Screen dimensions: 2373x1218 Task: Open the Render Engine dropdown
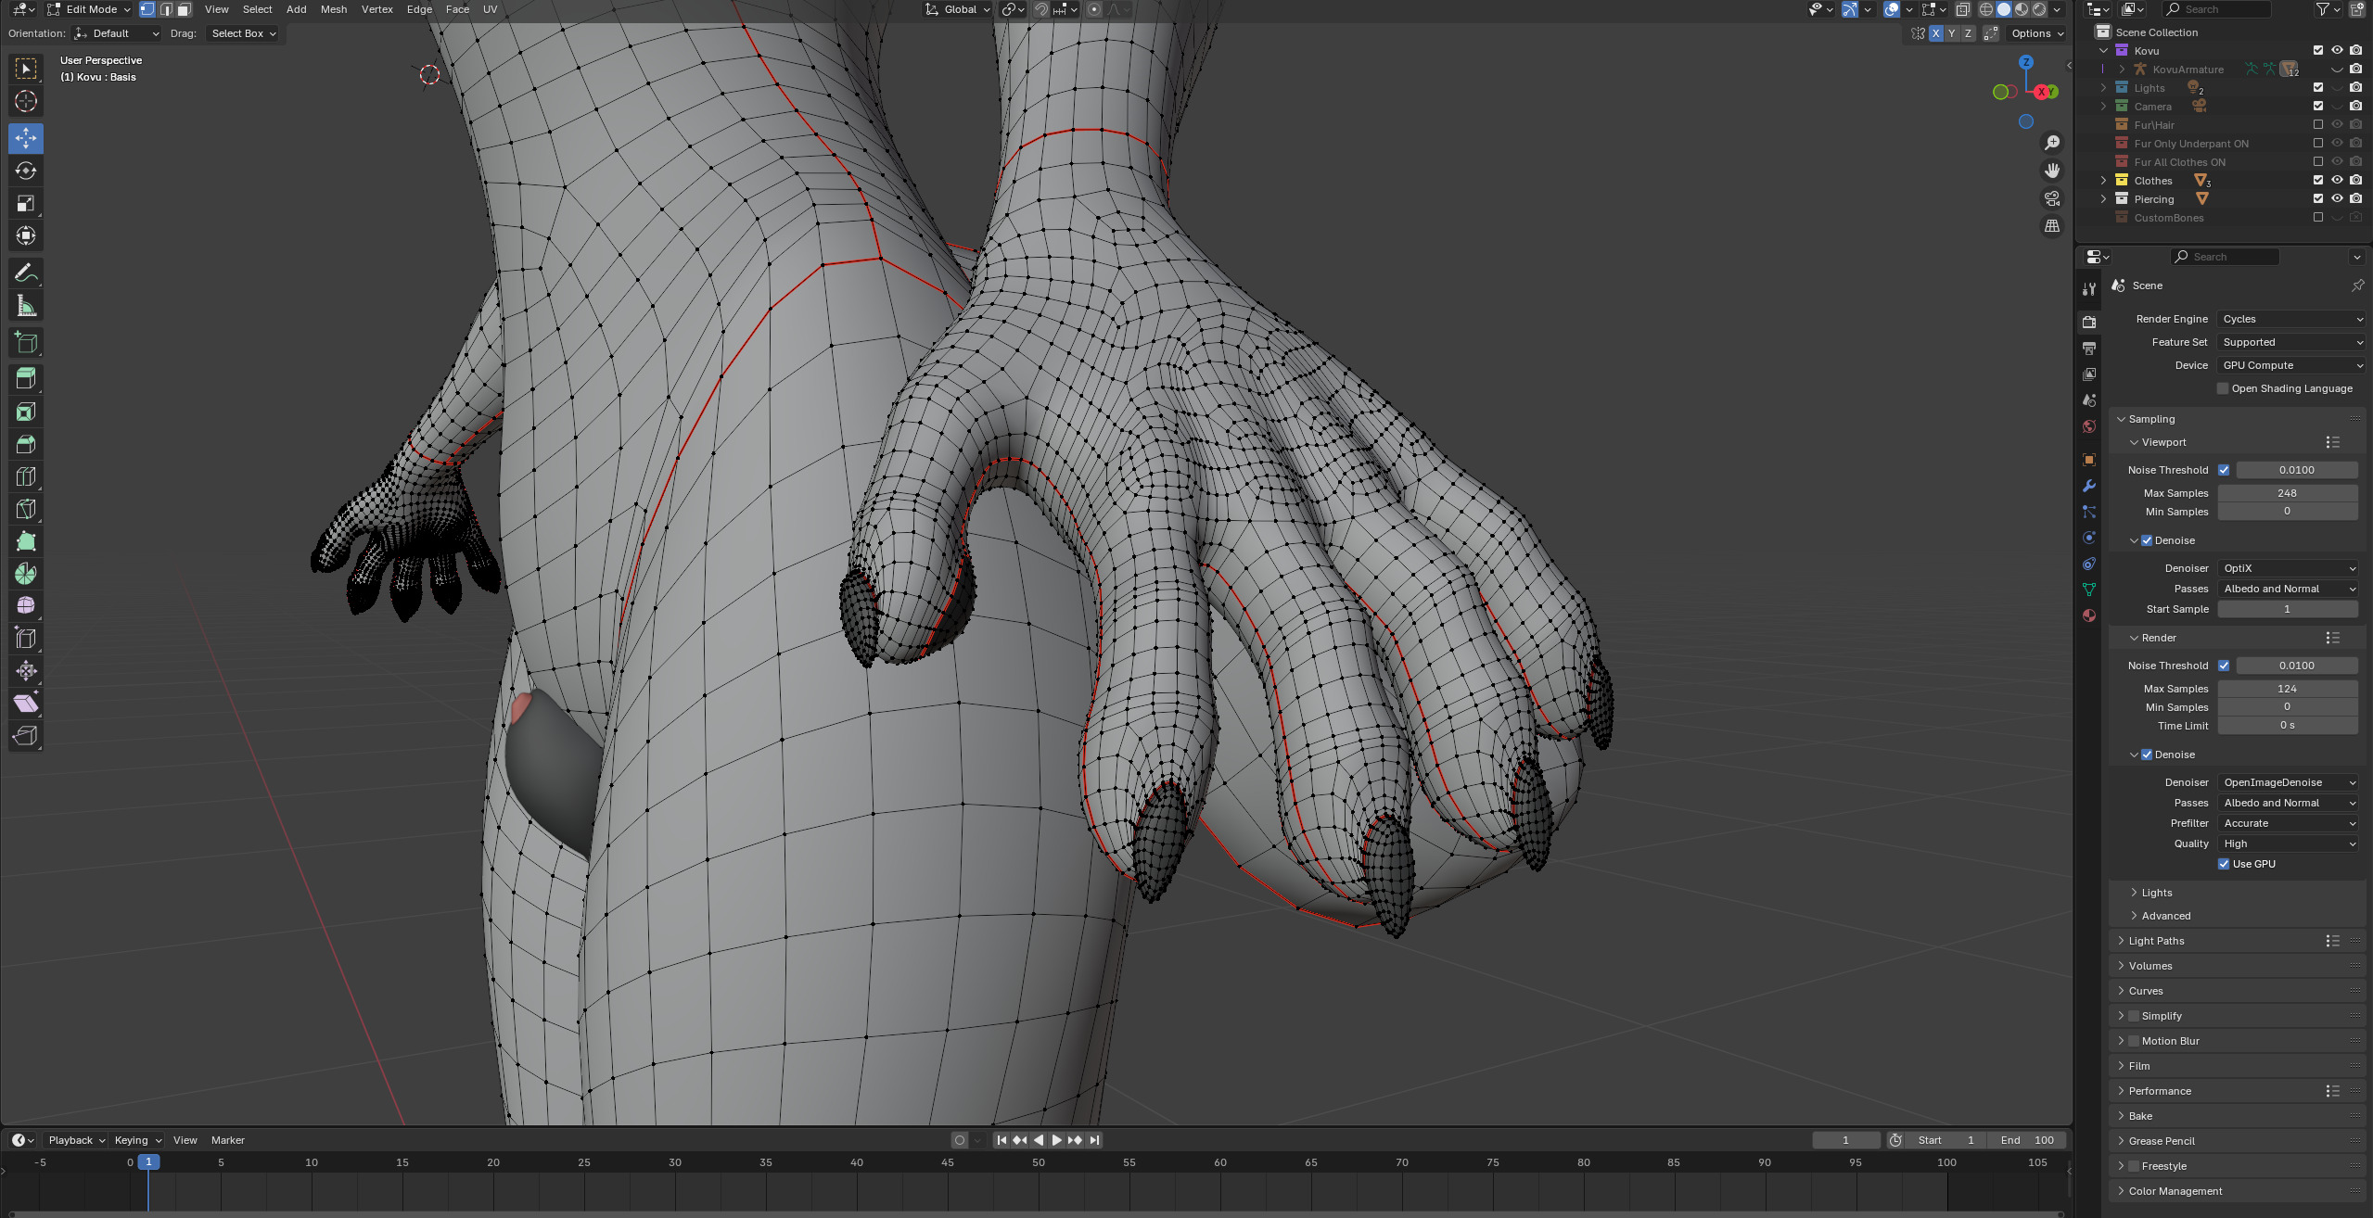(2290, 319)
